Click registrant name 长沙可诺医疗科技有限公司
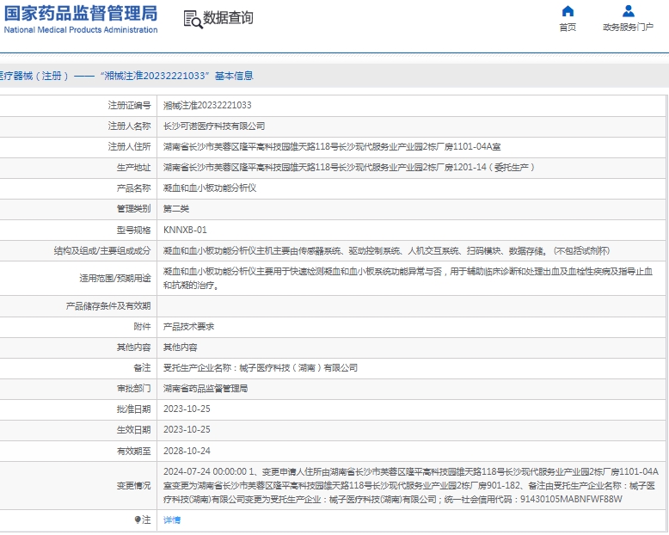Viewport: 669px width, 535px height. 214,126
